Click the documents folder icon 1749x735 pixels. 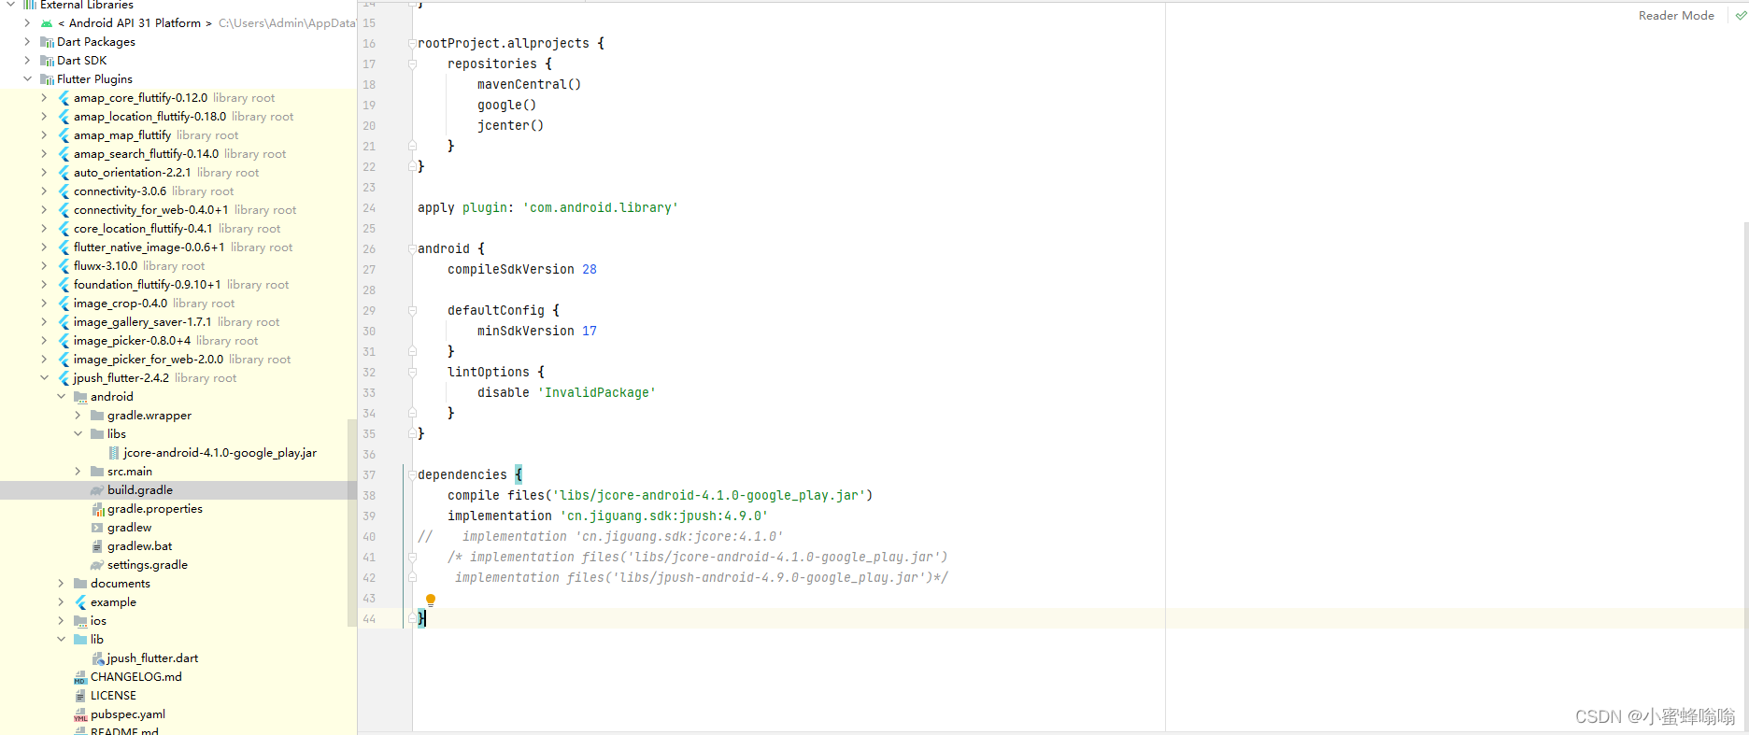point(80,584)
